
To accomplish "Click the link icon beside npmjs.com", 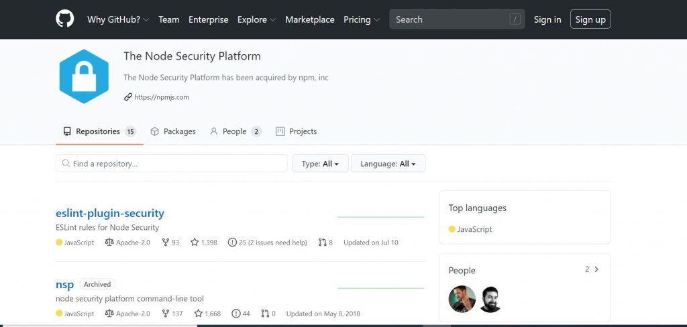I will (128, 96).
